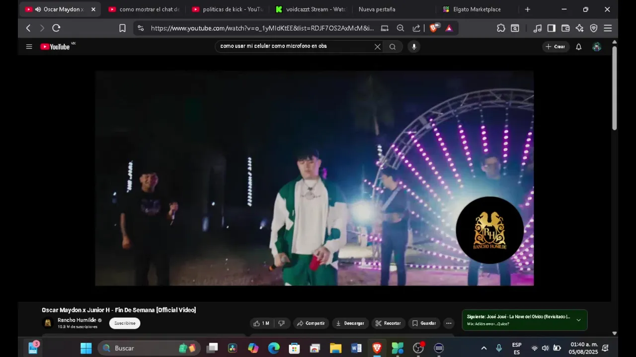Image resolution: width=636 pixels, height=357 pixels.
Task: Click the Descargar button
Action: [x=350, y=323]
